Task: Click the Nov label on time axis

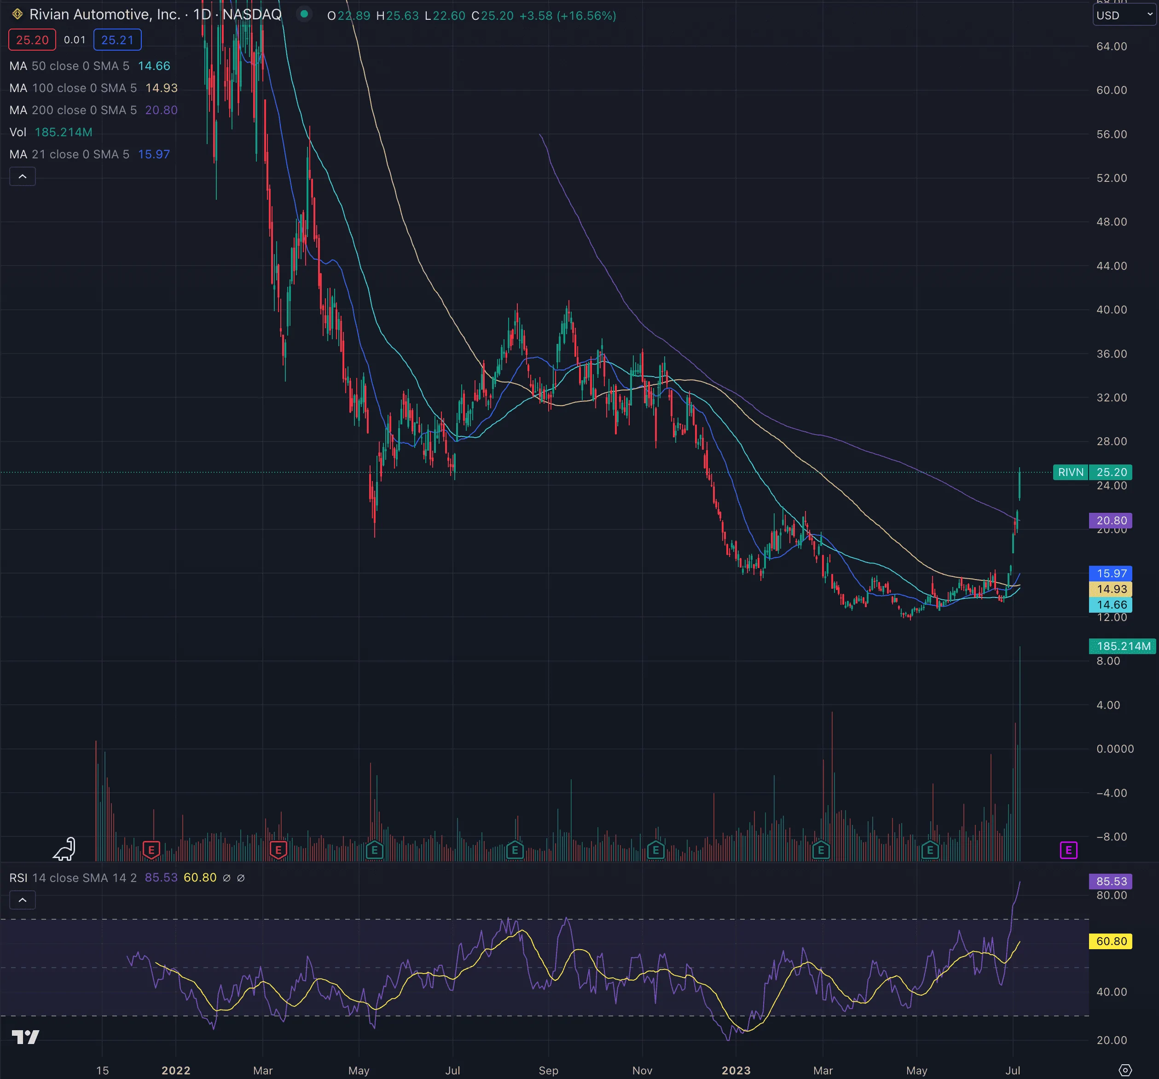Action: (x=642, y=1070)
